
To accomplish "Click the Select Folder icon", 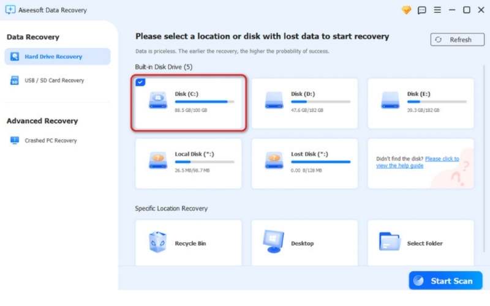I will 390,242.
